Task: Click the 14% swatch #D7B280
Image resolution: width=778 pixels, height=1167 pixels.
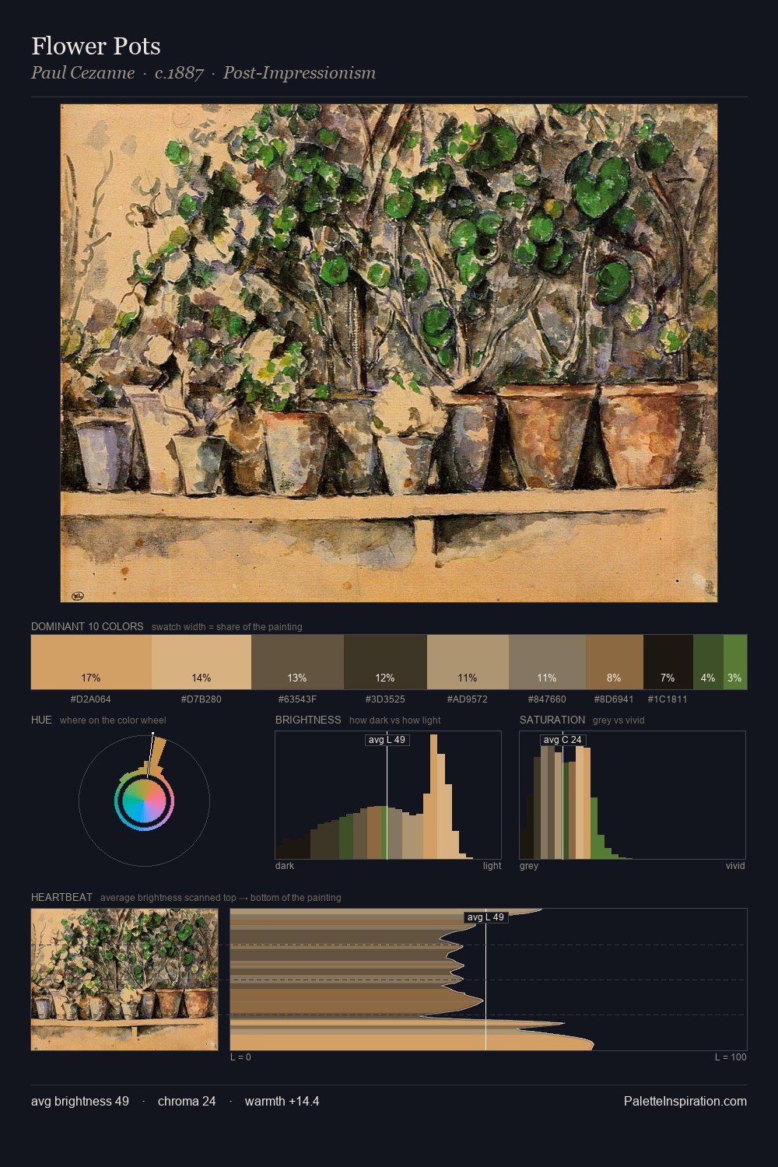Action: [x=202, y=662]
